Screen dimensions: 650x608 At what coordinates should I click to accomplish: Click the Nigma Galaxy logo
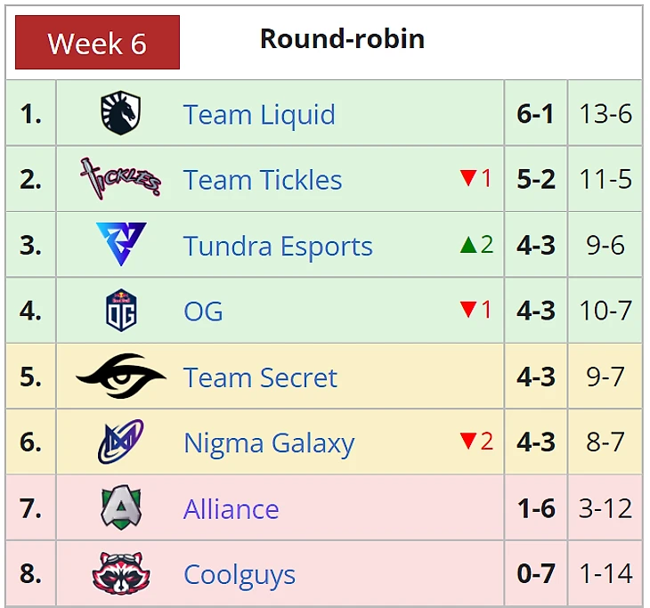click(x=121, y=442)
